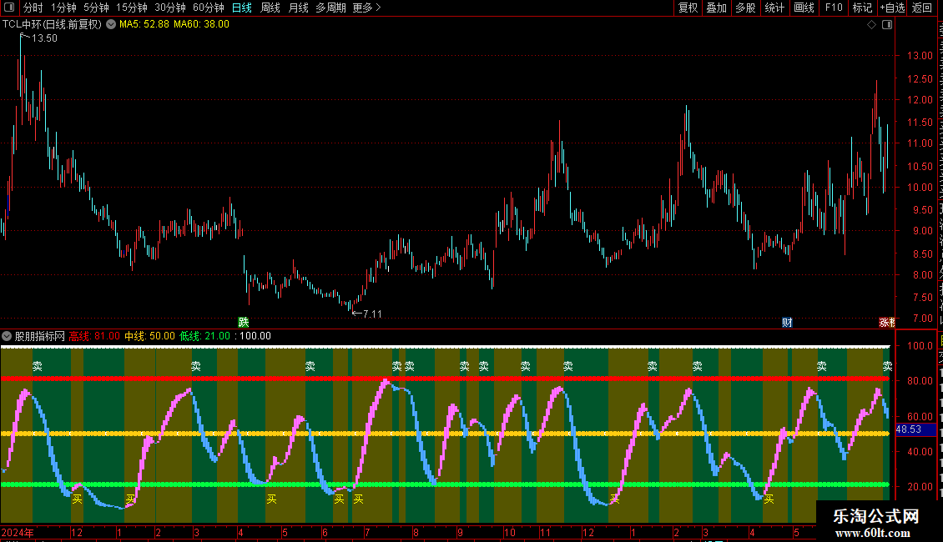Click month 7 on the time axis
Image resolution: width=943 pixels, height=542 pixels.
(x=367, y=532)
